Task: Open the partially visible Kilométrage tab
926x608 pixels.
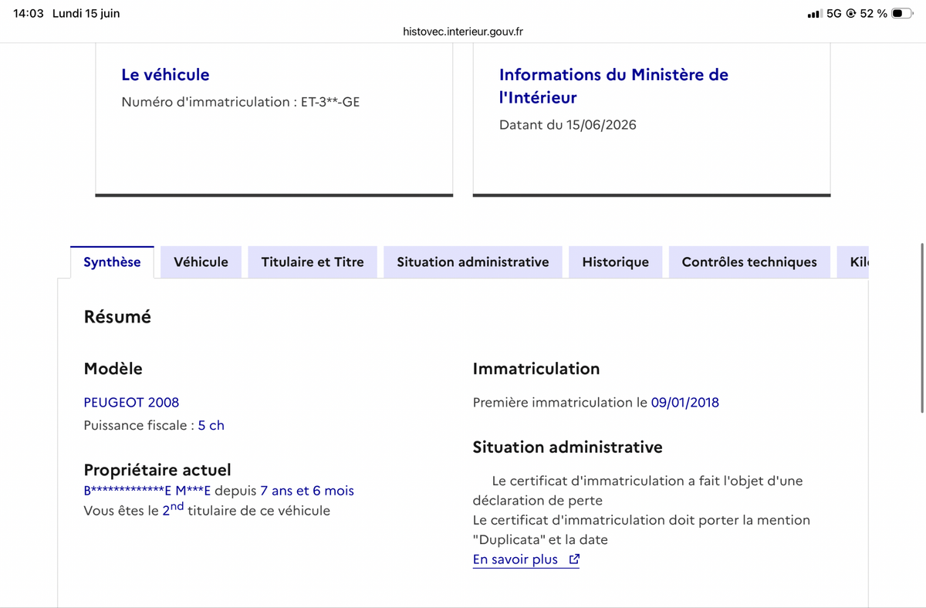Action: click(x=853, y=262)
